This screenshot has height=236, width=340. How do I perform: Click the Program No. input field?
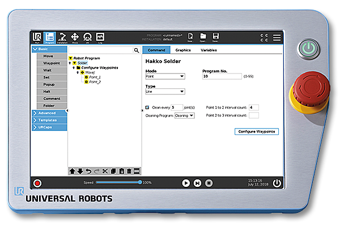(222, 76)
